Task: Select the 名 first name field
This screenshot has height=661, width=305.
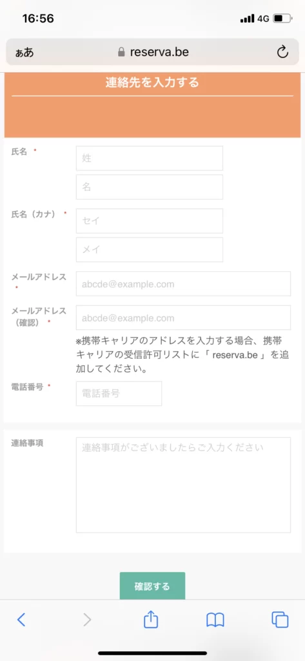Action: click(150, 187)
